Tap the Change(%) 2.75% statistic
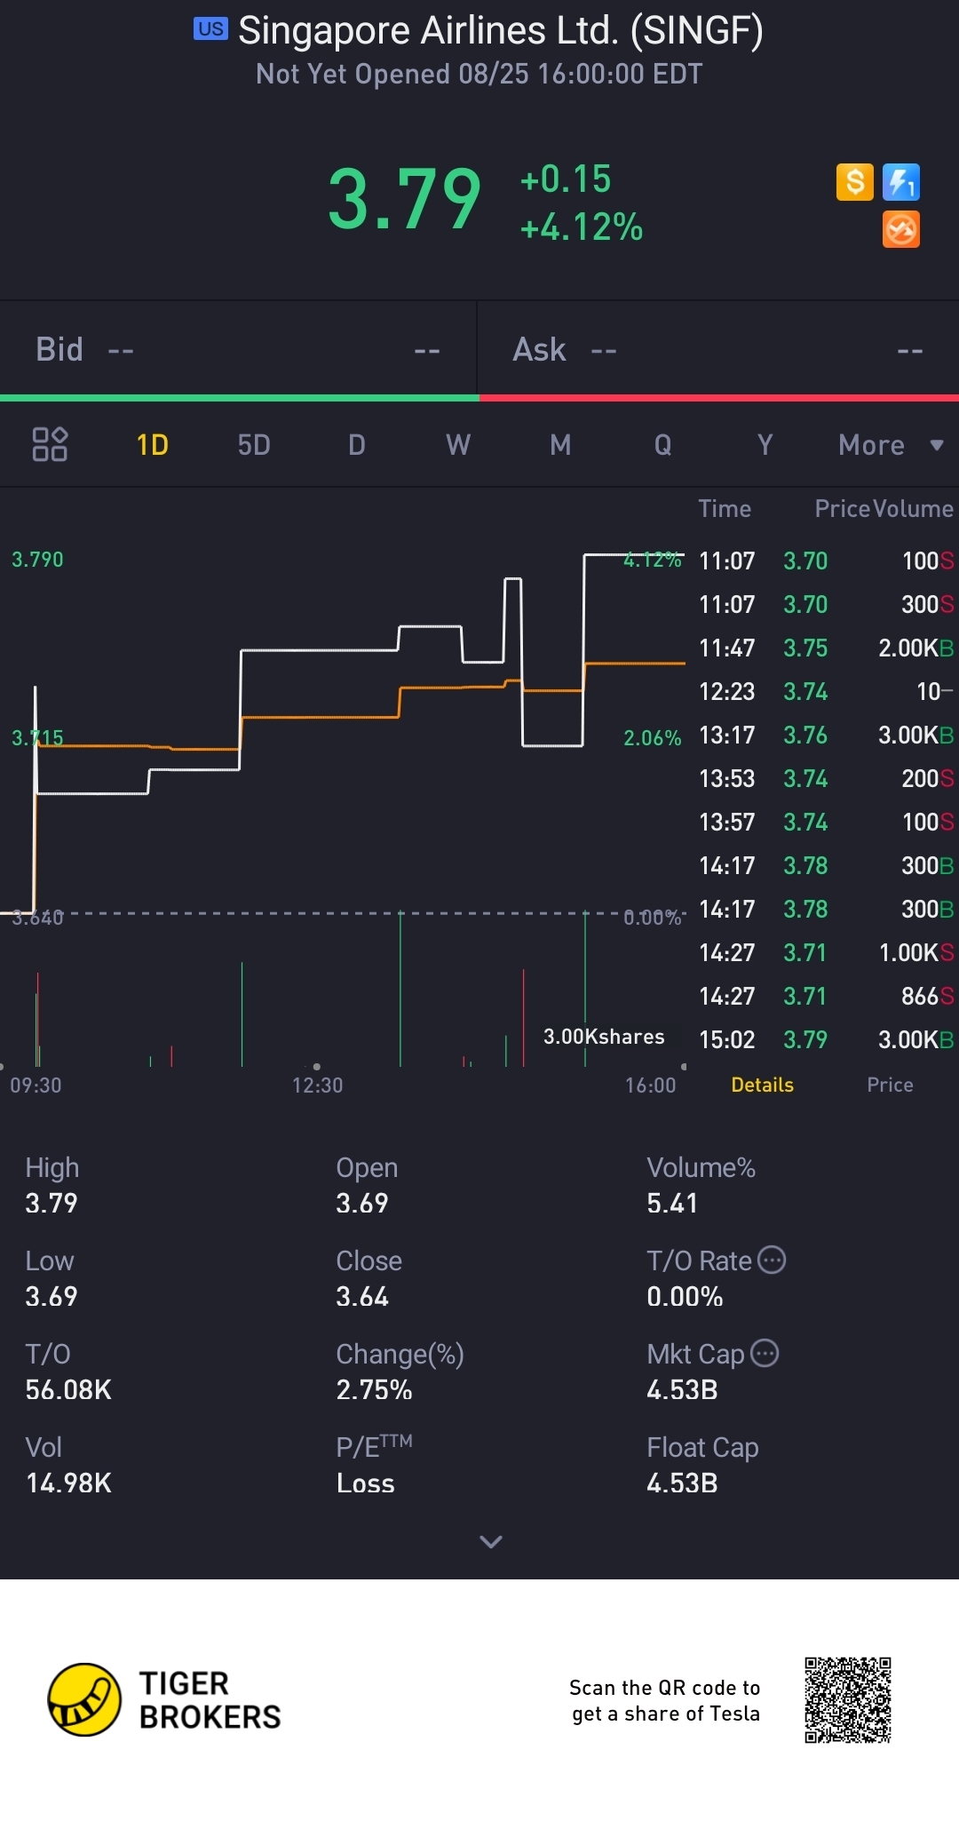Image resolution: width=959 pixels, height=1821 pixels. pos(400,1372)
